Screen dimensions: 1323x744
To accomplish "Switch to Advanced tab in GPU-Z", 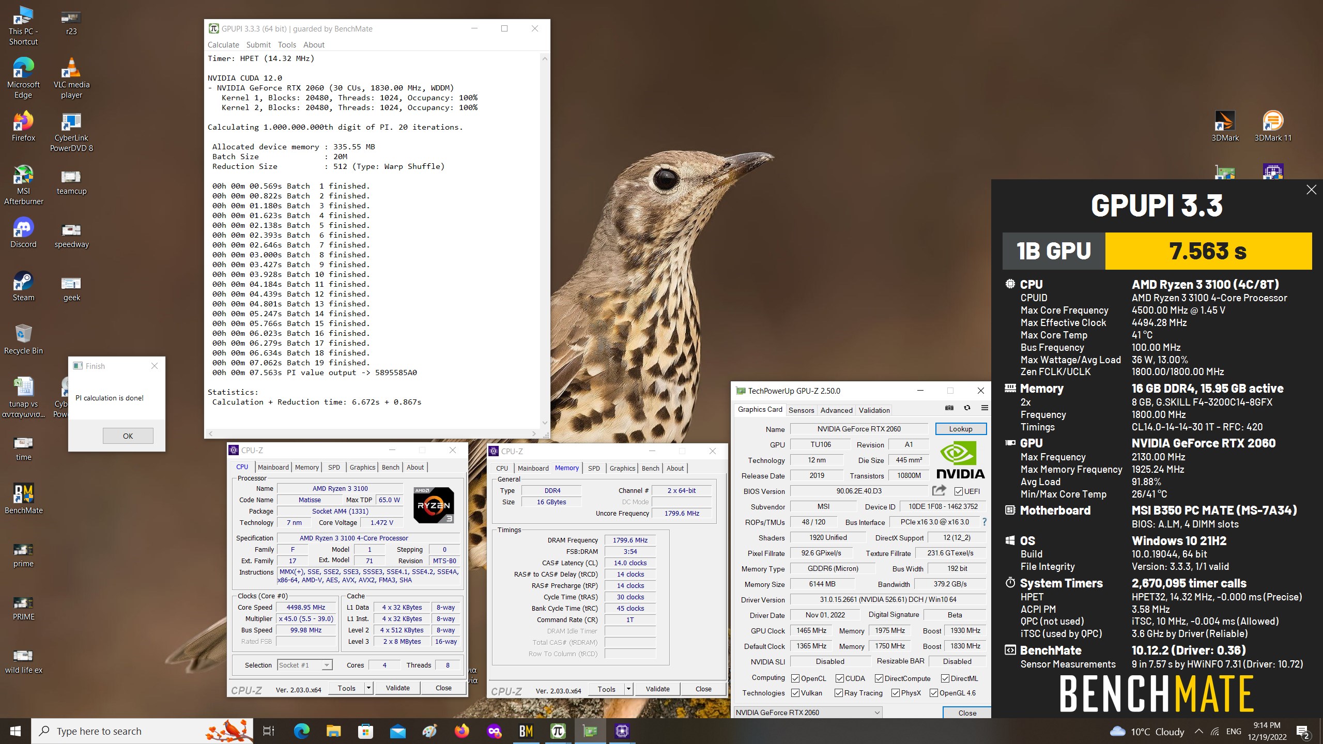I will click(x=836, y=410).
